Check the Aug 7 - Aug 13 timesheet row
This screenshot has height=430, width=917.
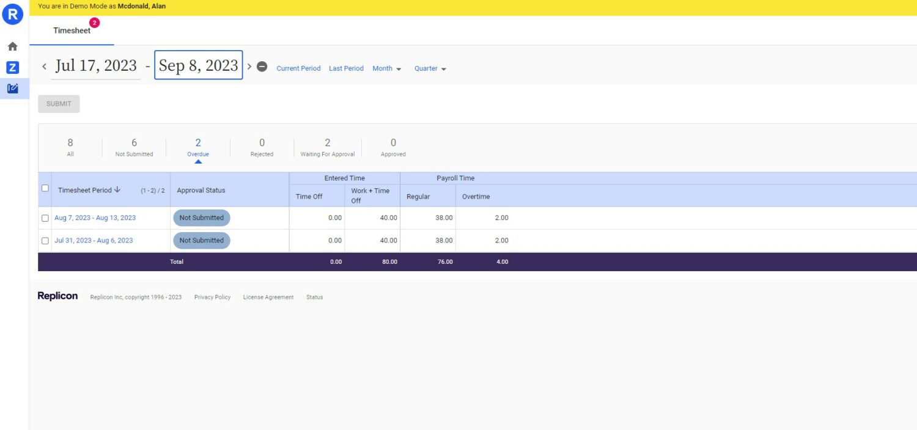click(x=45, y=217)
